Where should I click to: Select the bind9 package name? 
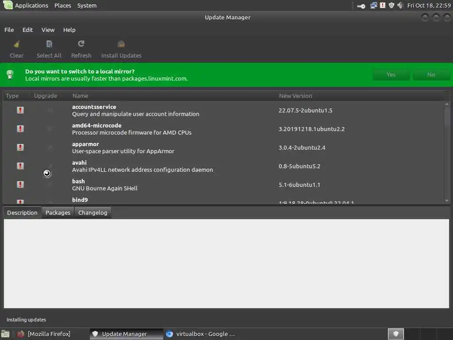80,200
